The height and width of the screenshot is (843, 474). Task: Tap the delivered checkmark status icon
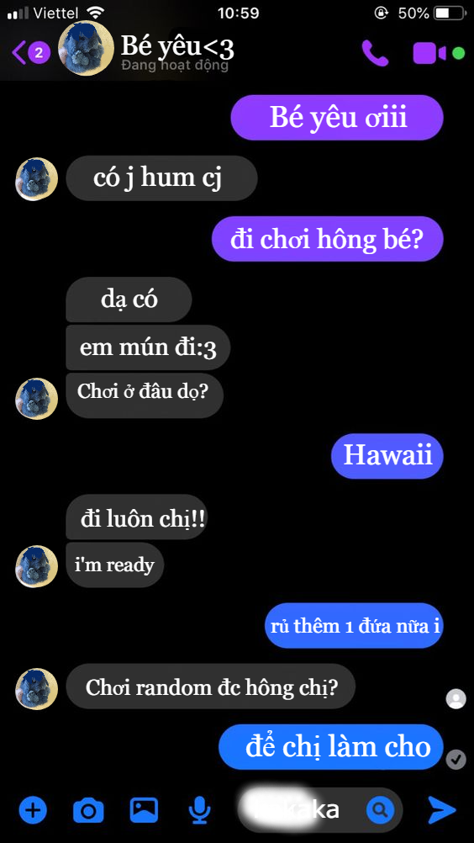coord(456,759)
